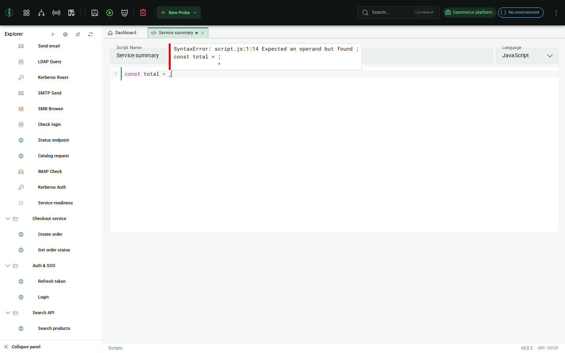The height and width of the screenshot is (353, 565).
Task: Open the New Probe dropdown
Action: click(x=179, y=13)
